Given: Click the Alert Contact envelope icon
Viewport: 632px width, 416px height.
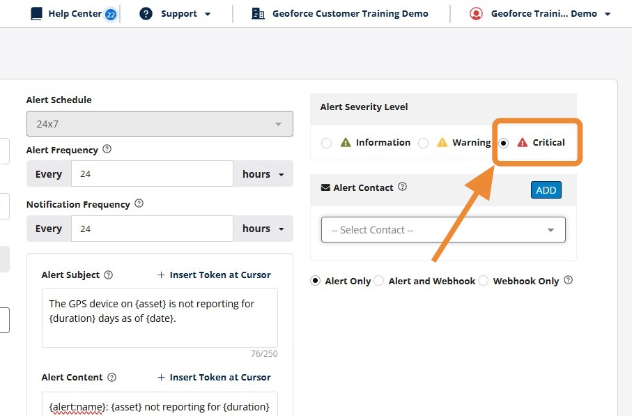Looking at the screenshot, I should (325, 187).
